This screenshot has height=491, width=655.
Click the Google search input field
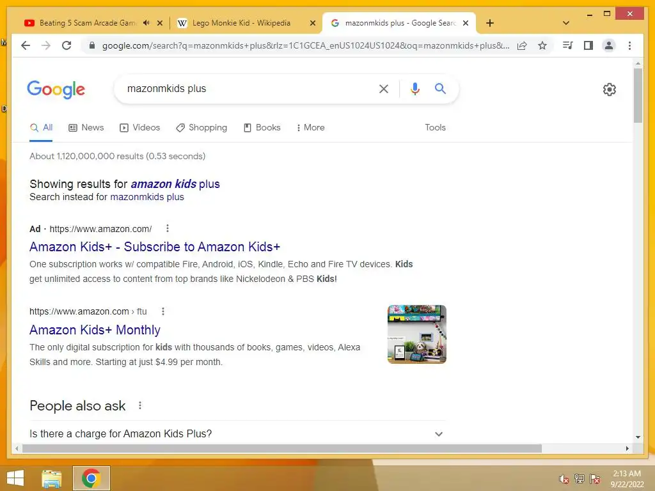[x=249, y=88]
